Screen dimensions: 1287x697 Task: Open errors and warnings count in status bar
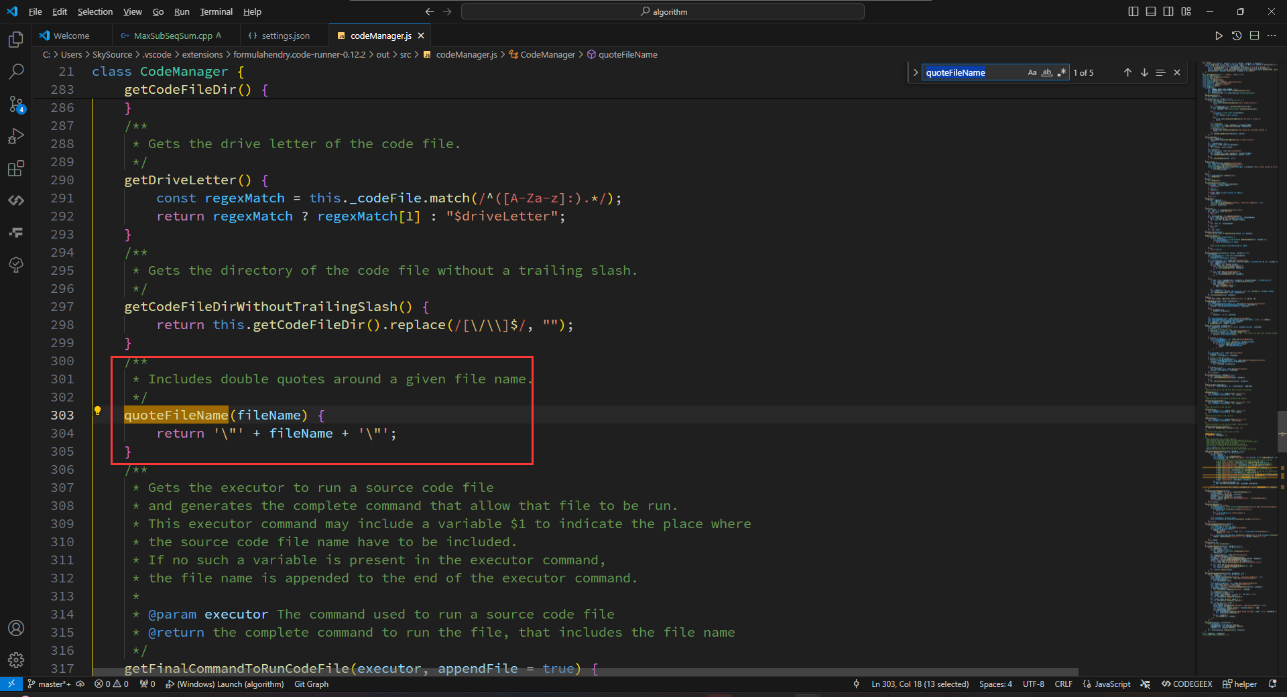click(x=111, y=684)
